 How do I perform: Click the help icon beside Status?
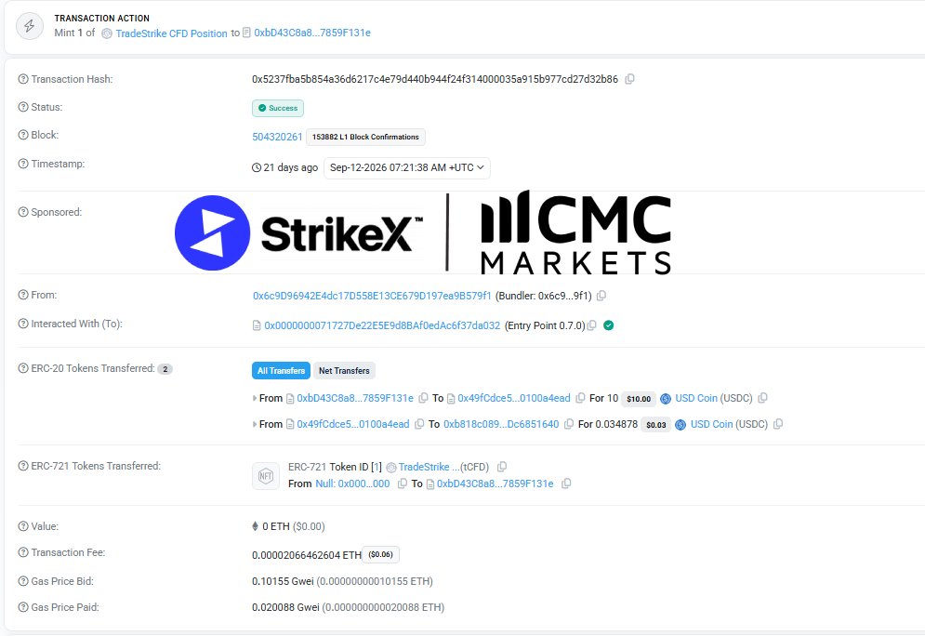pos(23,107)
